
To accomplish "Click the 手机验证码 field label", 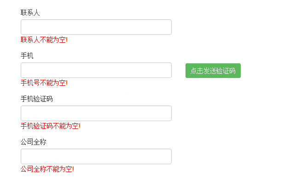I will 37,99.
